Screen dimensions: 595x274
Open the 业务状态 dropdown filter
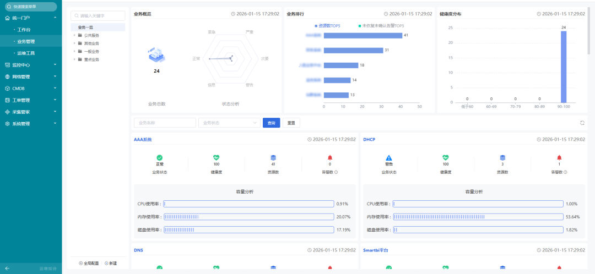[x=229, y=123]
